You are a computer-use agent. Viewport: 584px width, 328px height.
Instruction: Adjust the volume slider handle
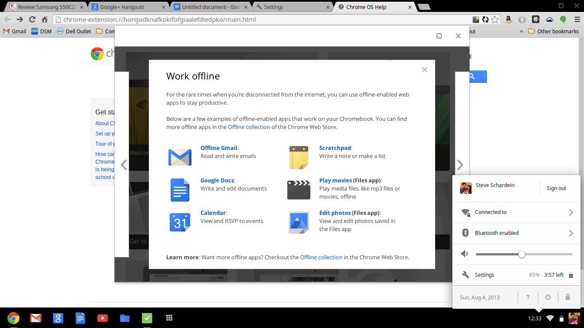(522, 254)
